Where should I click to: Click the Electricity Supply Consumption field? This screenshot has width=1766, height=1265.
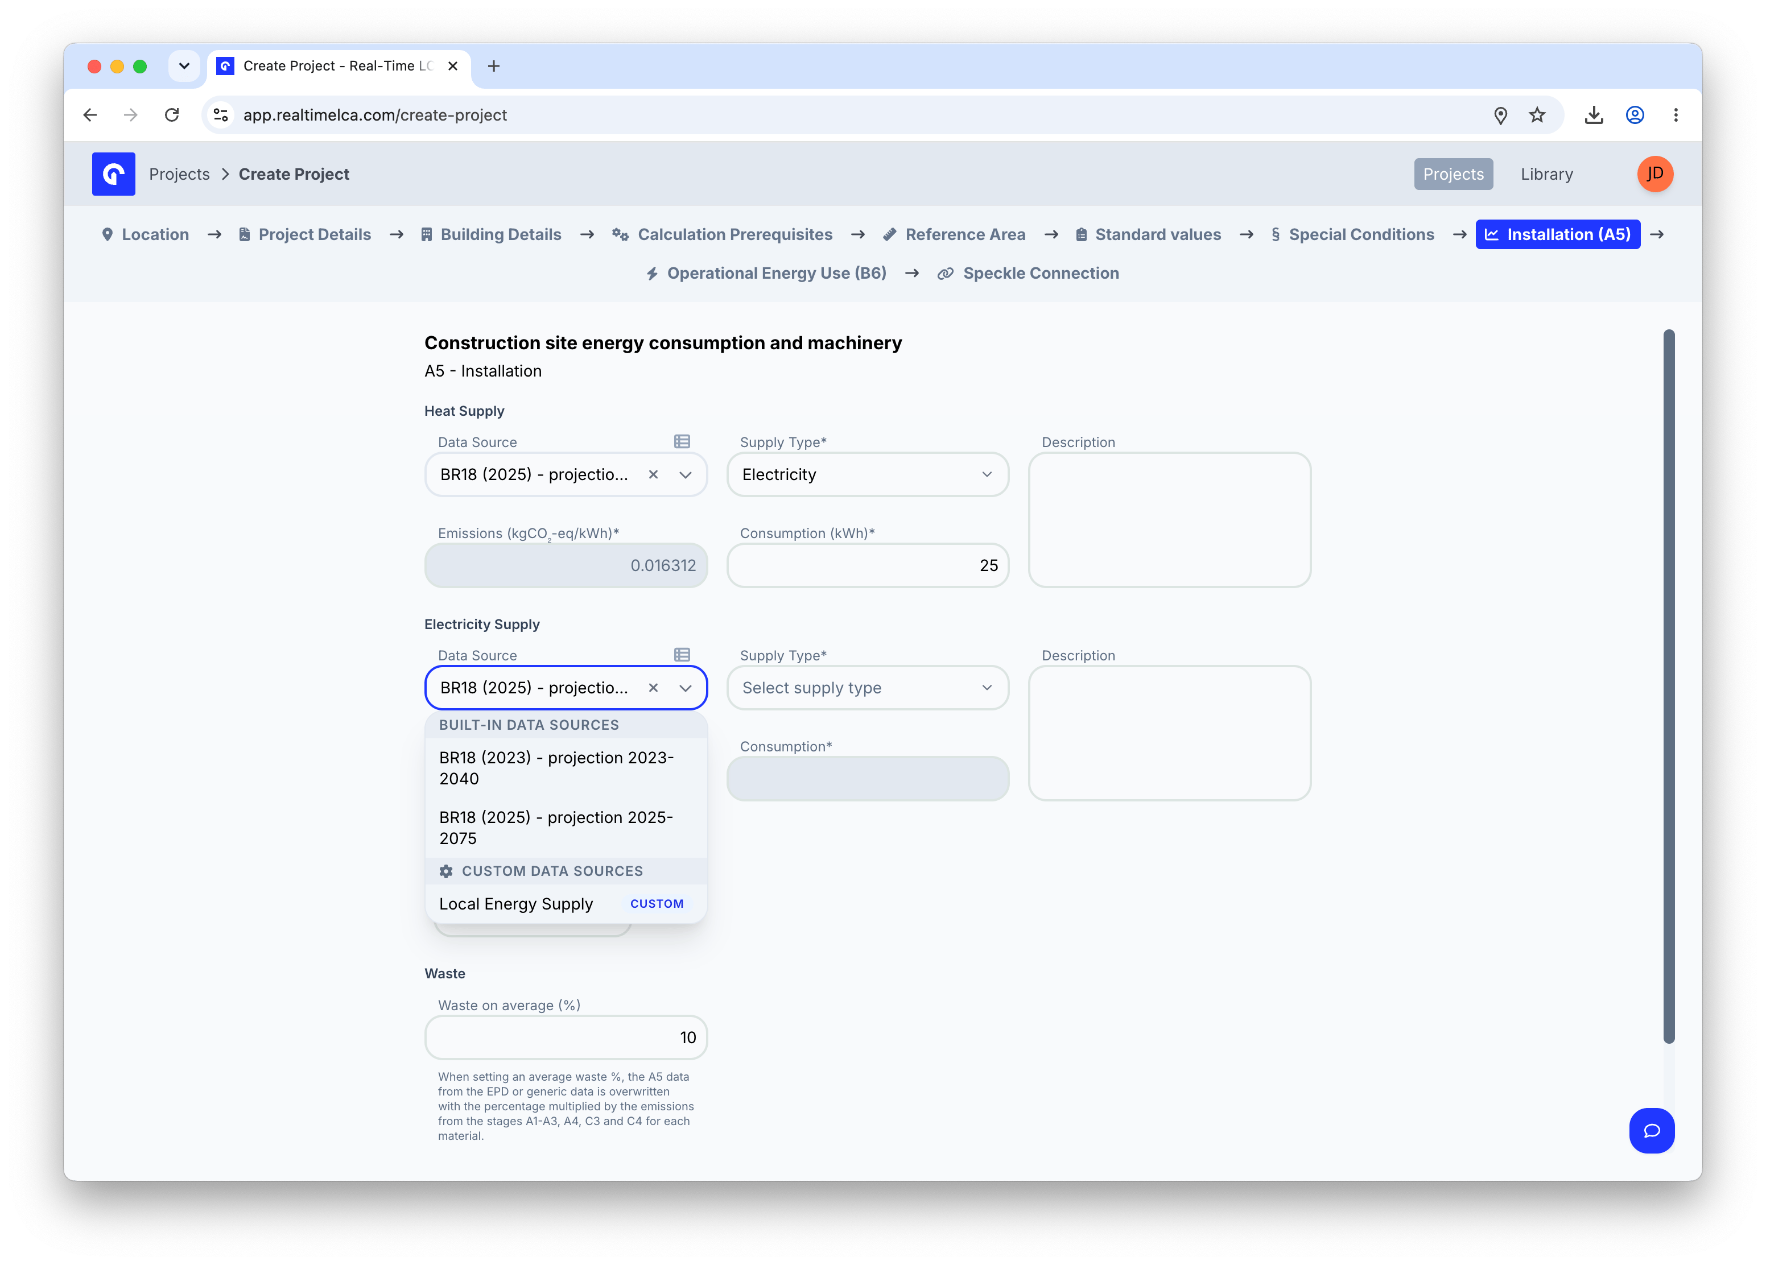[868, 779]
